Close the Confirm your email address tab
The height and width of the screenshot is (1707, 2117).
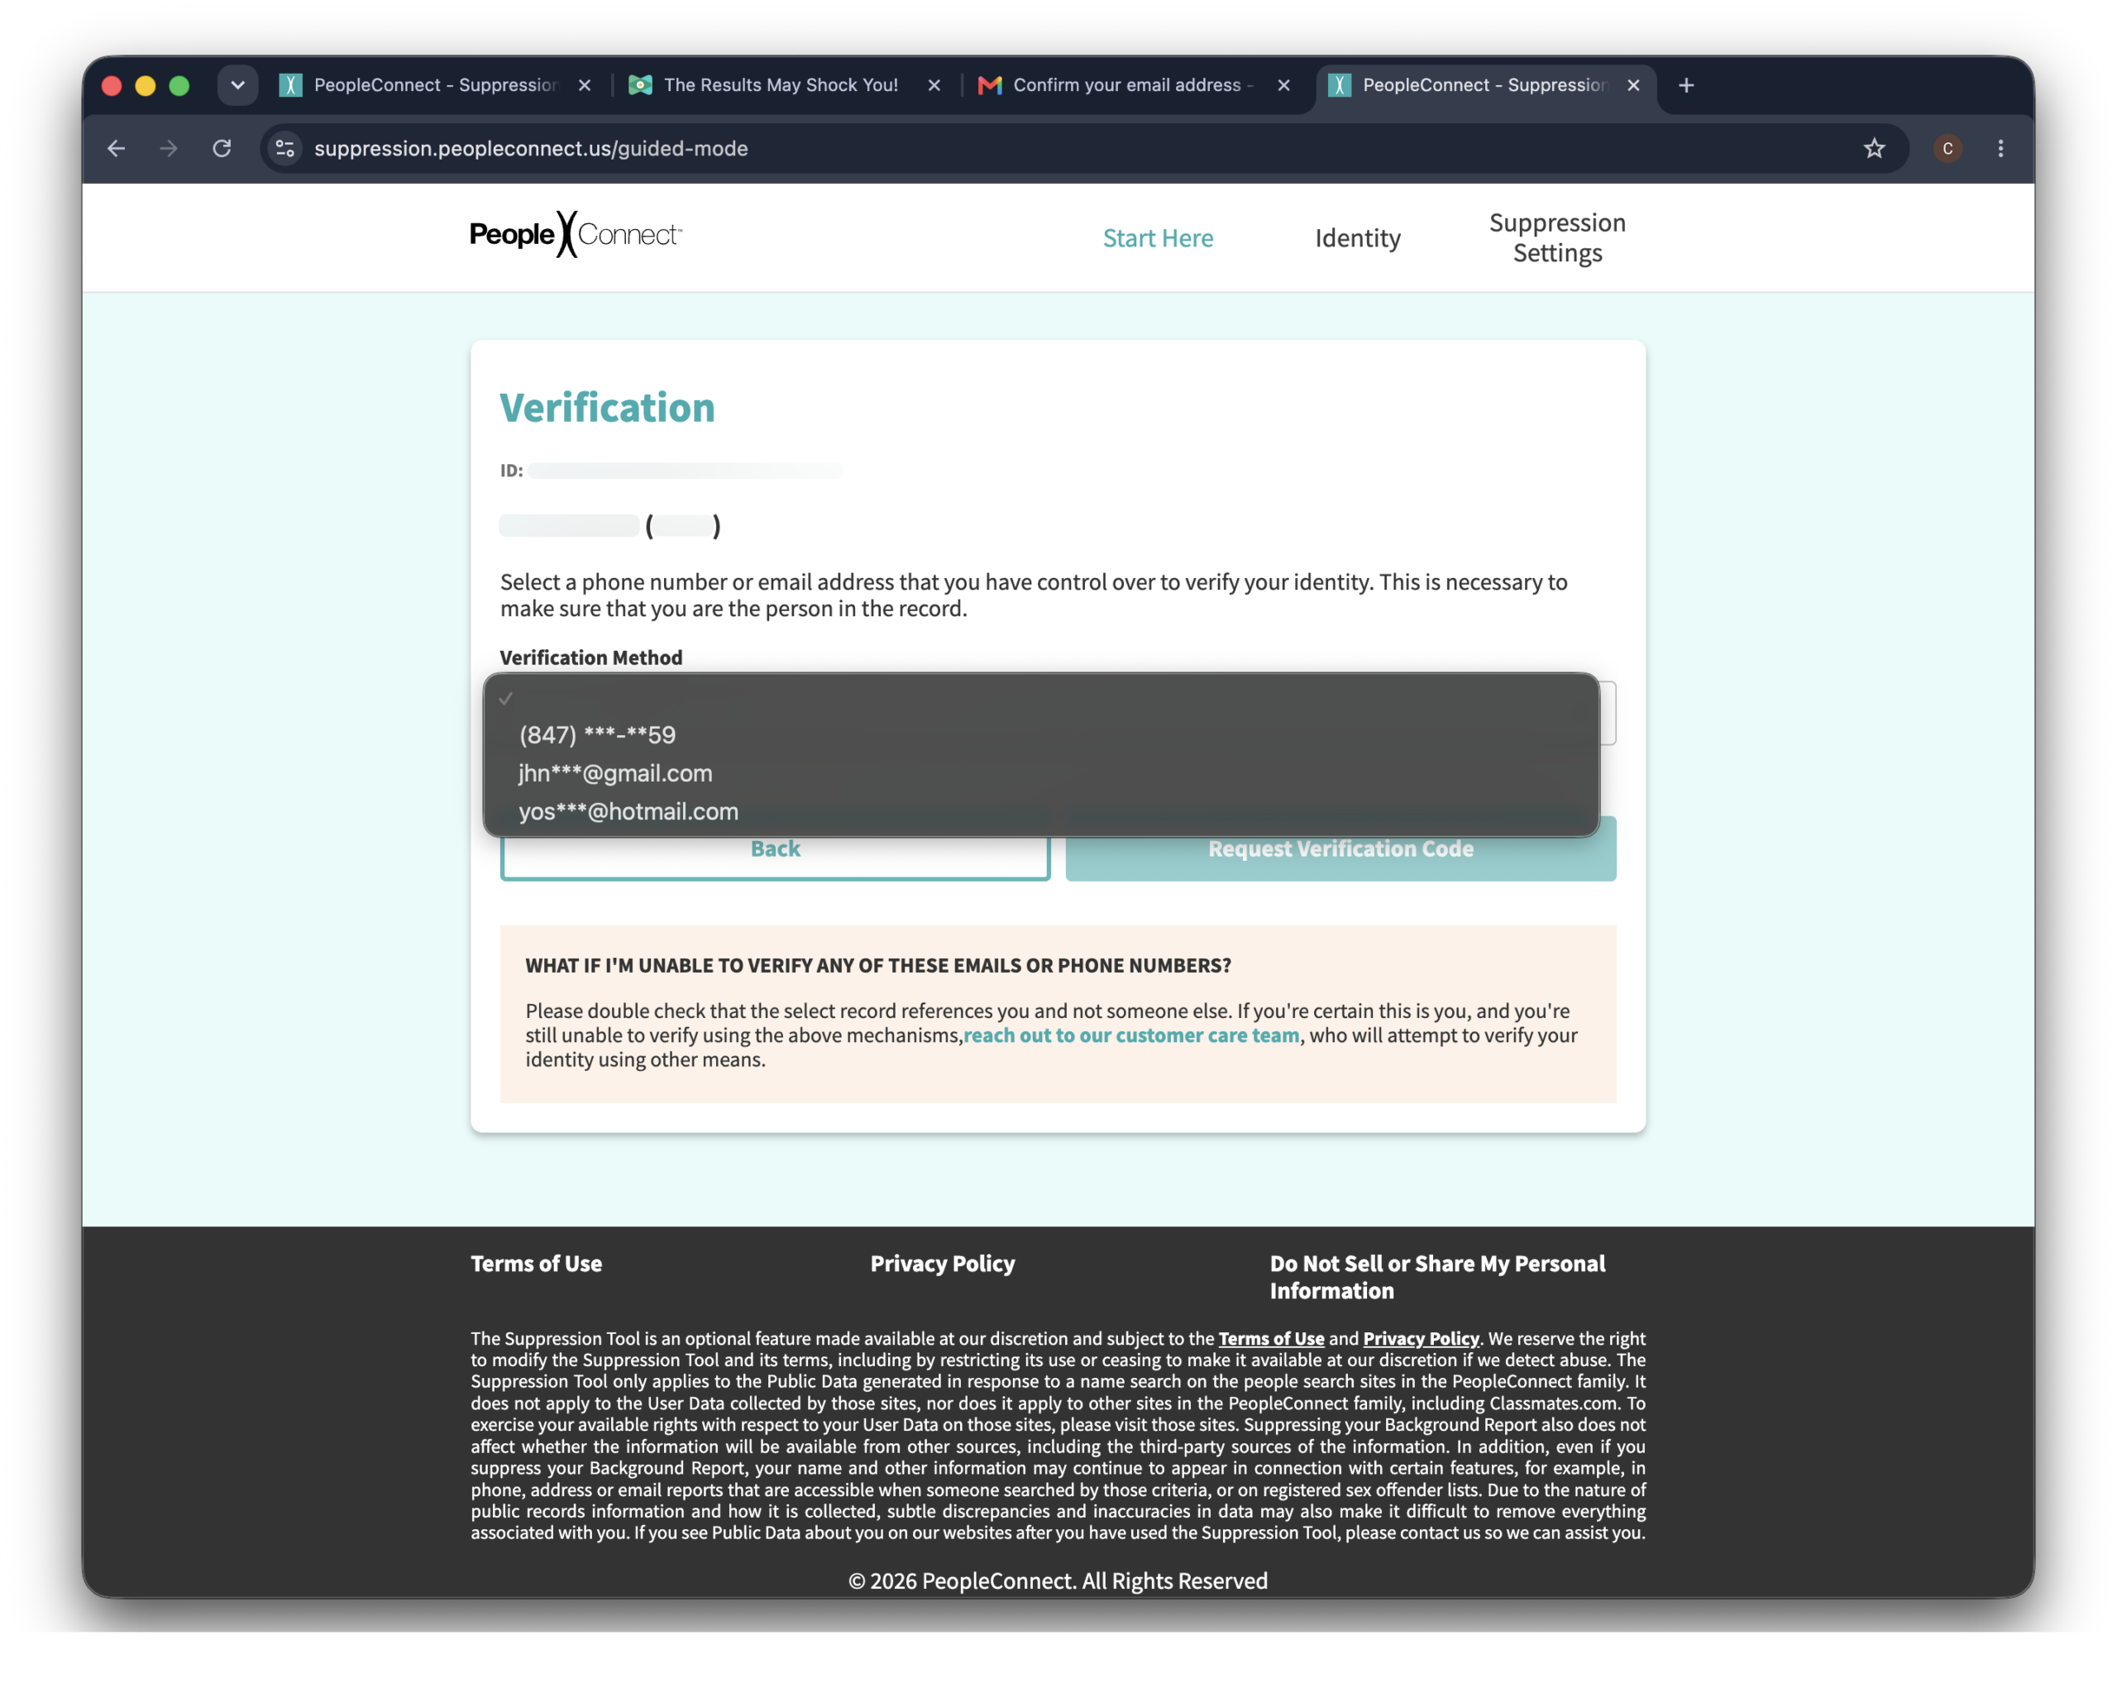click(x=1283, y=85)
